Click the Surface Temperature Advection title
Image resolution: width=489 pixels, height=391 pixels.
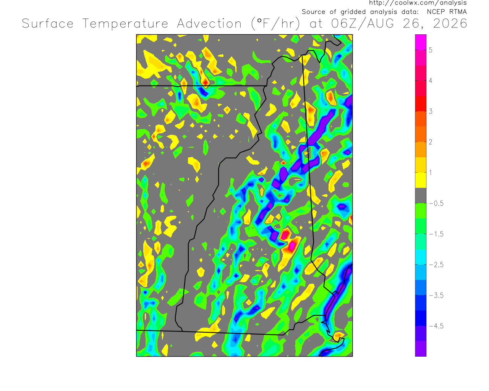coord(132,24)
